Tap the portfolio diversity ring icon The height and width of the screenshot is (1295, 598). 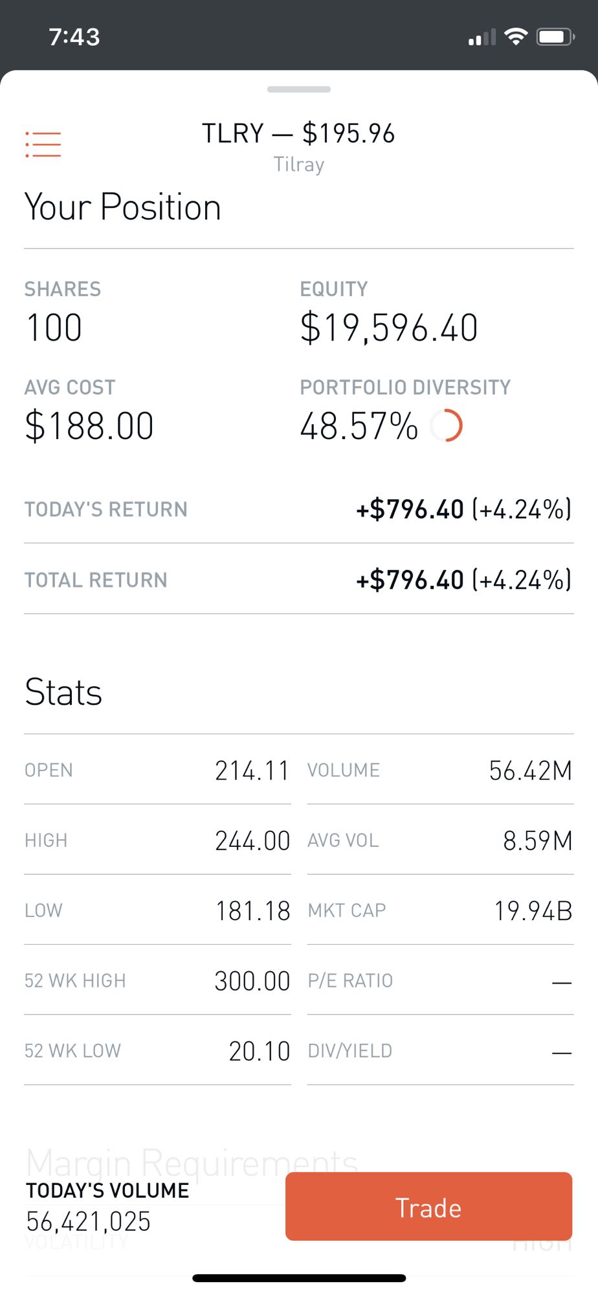pos(447,426)
